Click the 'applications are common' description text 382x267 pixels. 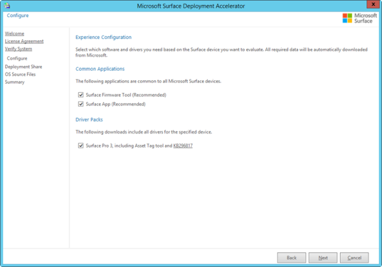click(148, 81)
